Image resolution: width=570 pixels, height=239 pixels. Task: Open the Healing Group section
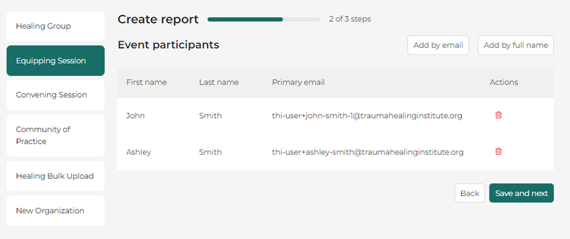click(x=56, y=26)
